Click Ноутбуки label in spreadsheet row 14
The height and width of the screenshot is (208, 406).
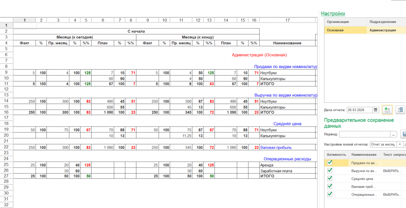click(268, 102)
